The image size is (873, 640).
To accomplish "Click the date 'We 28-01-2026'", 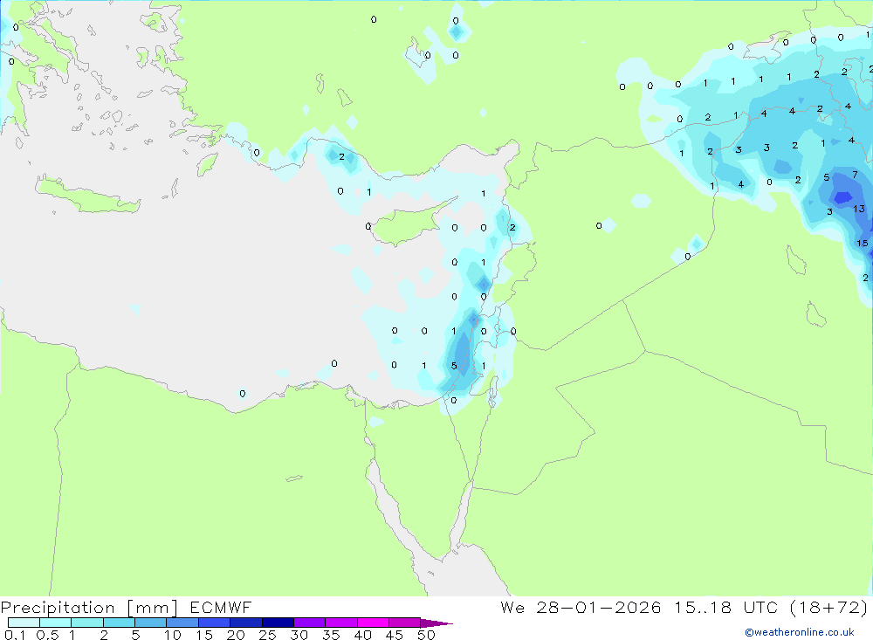I will pos(581,608).
